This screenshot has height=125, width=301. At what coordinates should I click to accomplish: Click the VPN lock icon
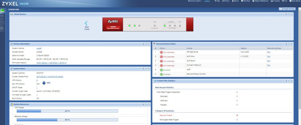coord(44,83)
